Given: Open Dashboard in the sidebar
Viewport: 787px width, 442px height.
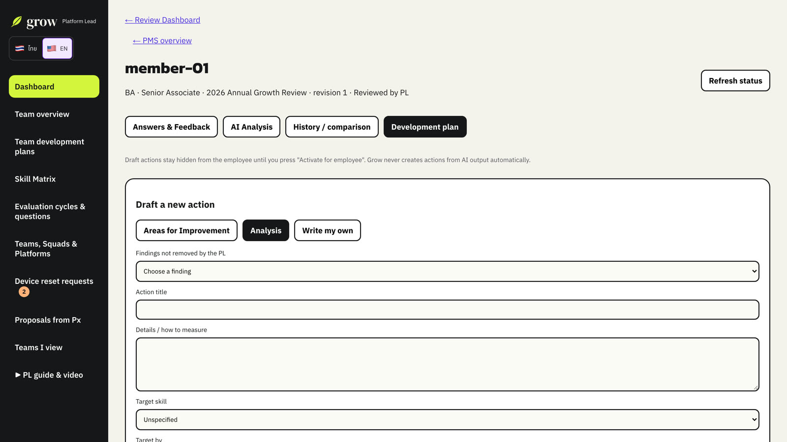Looking at the screenshot, I should point(54,86).
